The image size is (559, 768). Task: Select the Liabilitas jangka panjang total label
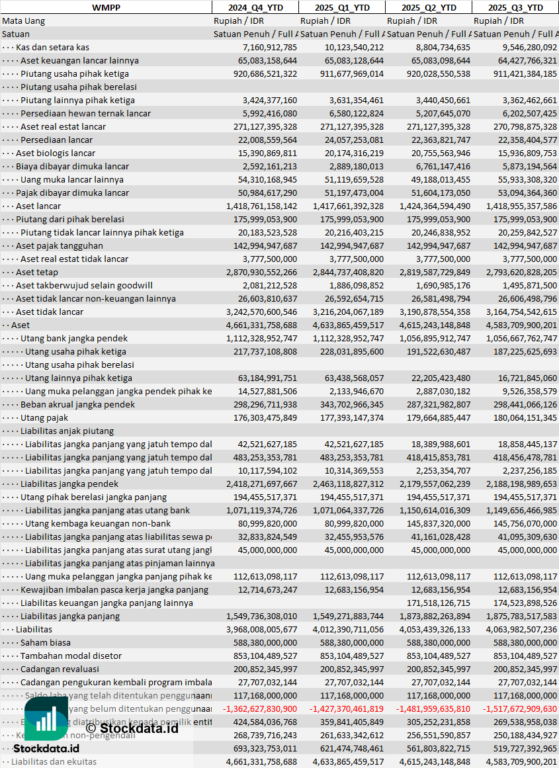70,616
